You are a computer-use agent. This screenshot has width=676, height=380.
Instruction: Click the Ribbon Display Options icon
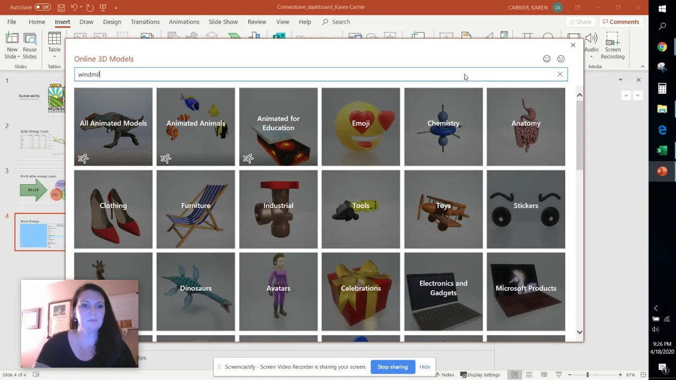pos(578,7)
